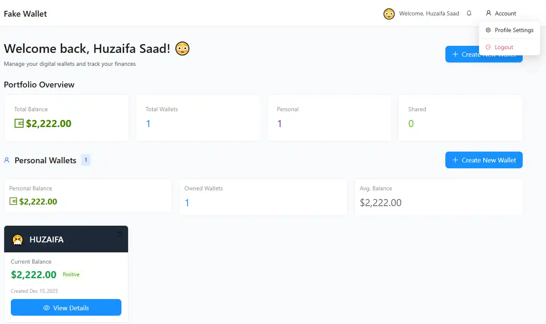Click the Avg. Balance statistics card
The height and width of the screenshot is (324, 546).
[x=439, y=197]
